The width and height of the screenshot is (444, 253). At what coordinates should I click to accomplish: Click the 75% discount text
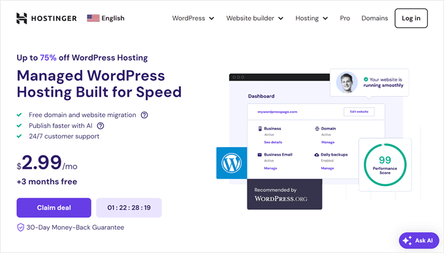[48, 58]
